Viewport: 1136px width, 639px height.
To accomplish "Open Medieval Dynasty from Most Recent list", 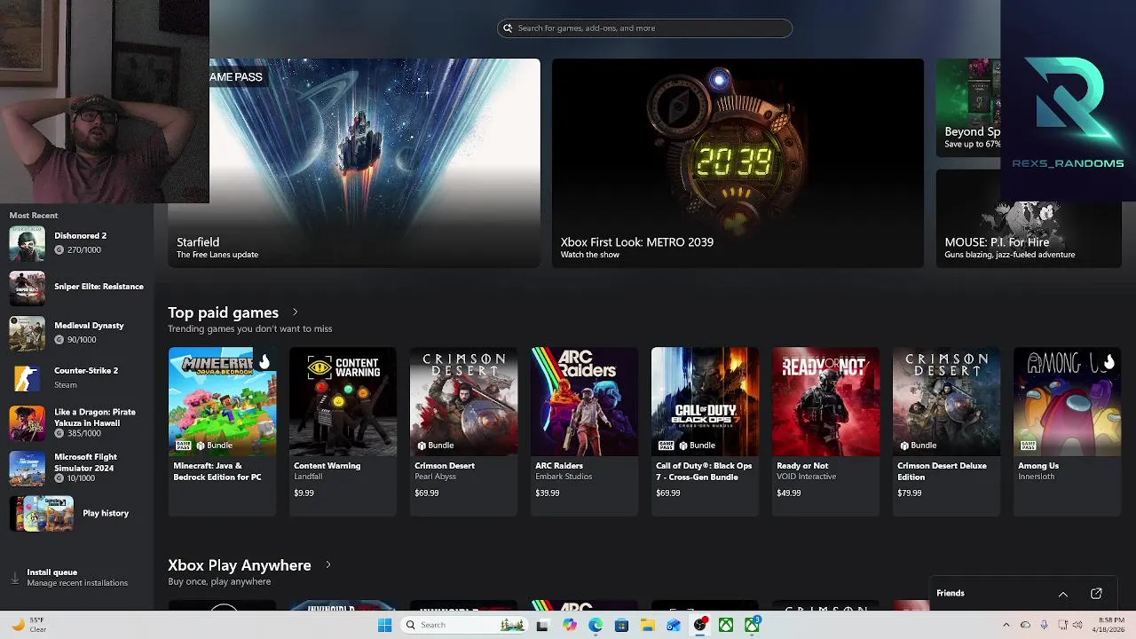I will [x=77, y=333].
